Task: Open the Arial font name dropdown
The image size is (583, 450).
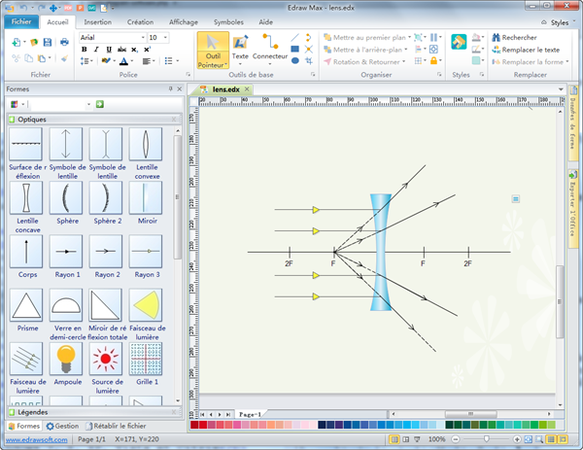Action: click(x=141, y=37)
